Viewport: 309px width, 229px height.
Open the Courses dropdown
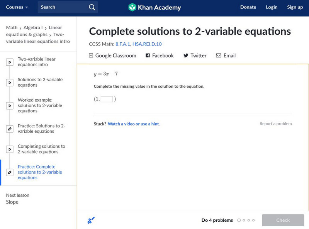16,7
